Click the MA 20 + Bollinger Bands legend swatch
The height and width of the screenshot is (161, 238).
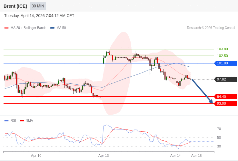[x=6, y=28]
